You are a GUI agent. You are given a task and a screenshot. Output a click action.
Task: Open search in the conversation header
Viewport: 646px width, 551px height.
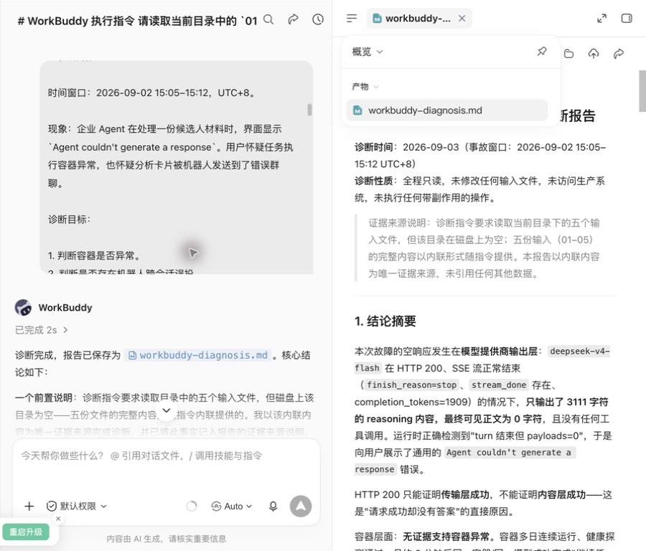click(268, 19)
